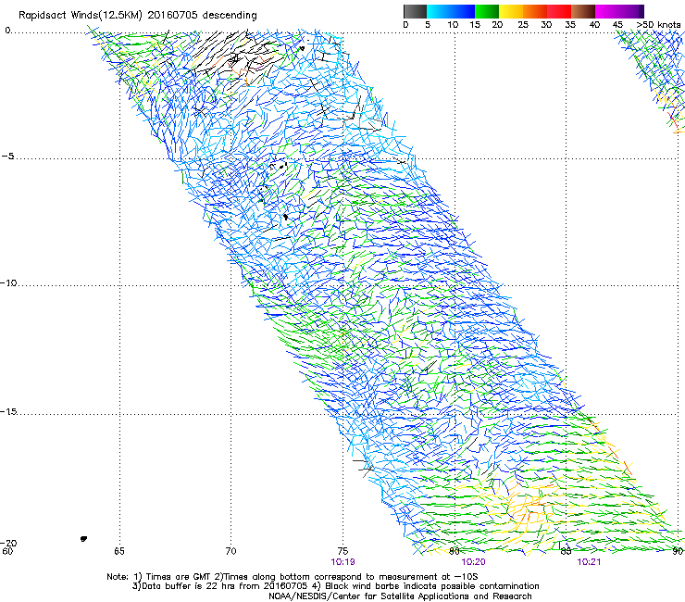Click the -10 latitude axis label

(8, 282)
